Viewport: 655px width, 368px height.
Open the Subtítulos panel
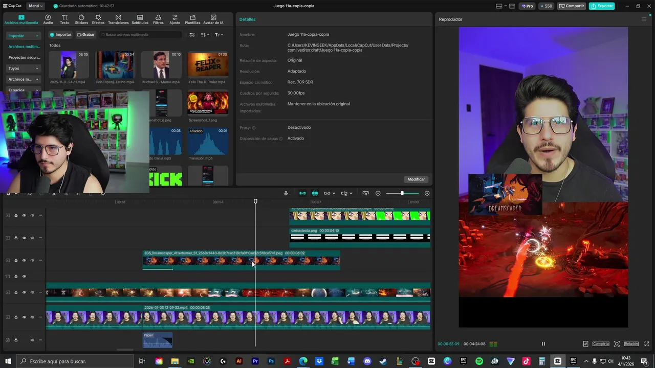click(x=140, y=19)
